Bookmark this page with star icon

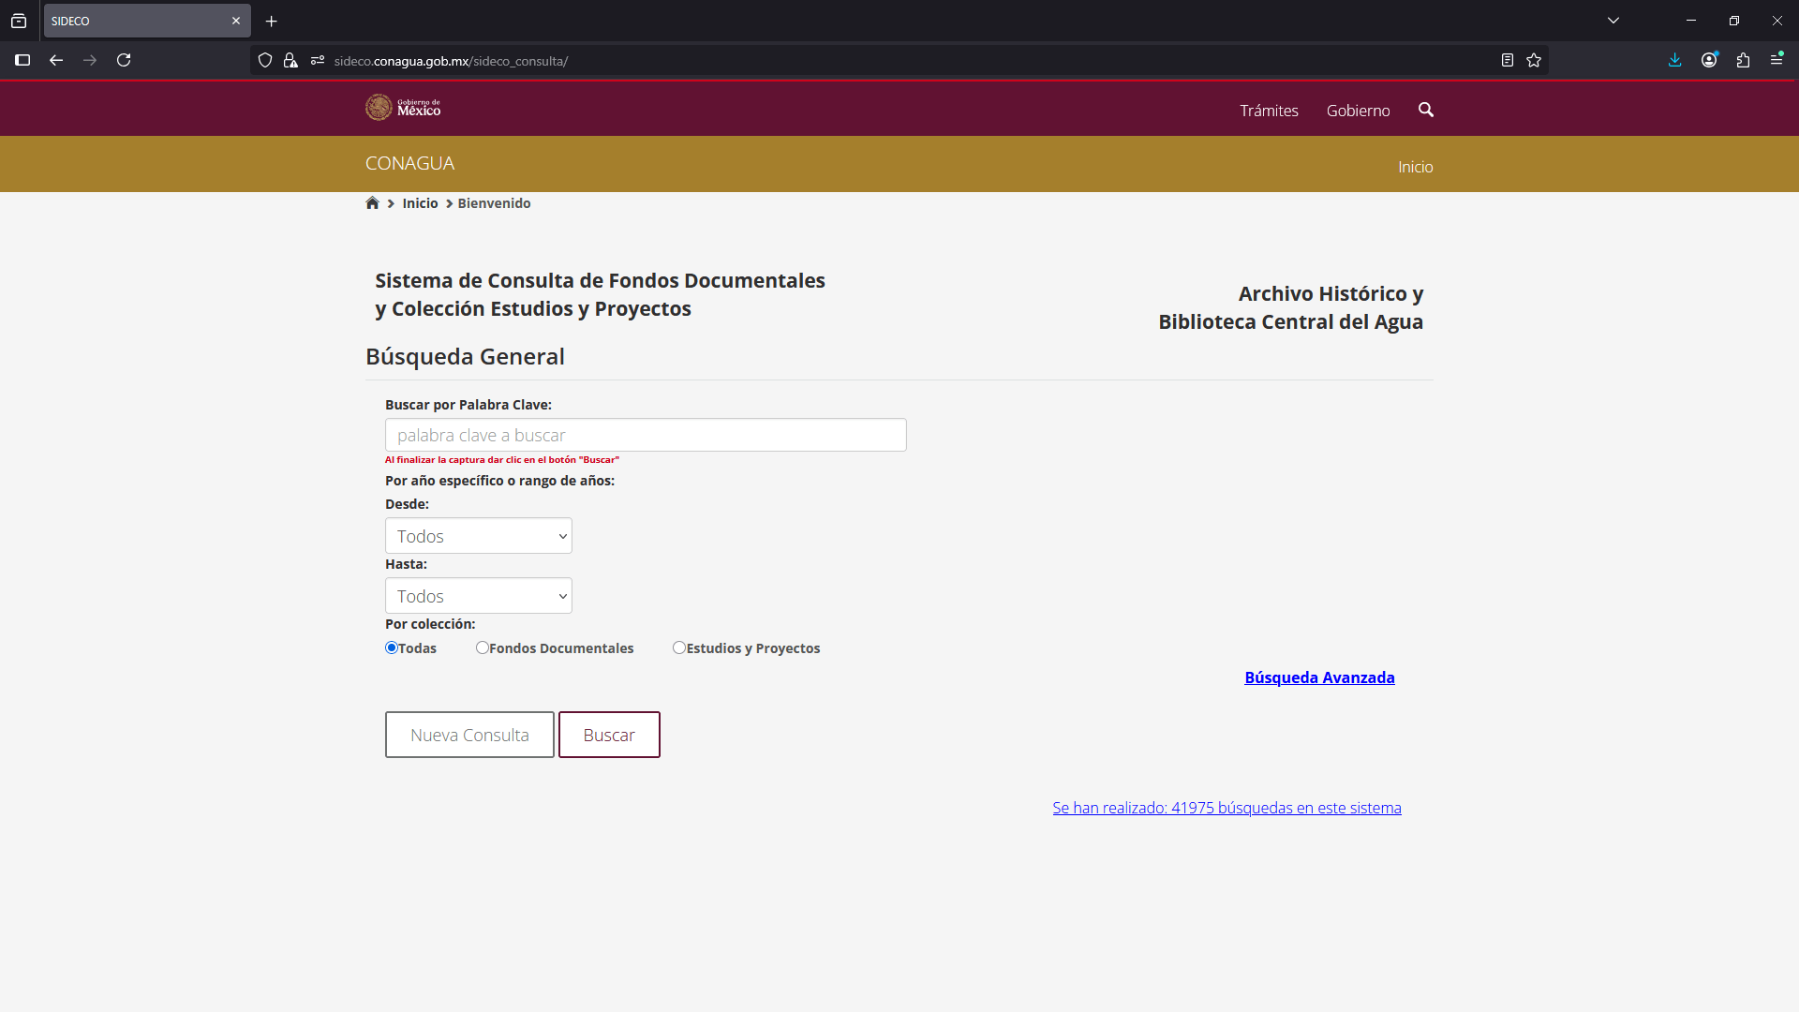click(1534, 60)
